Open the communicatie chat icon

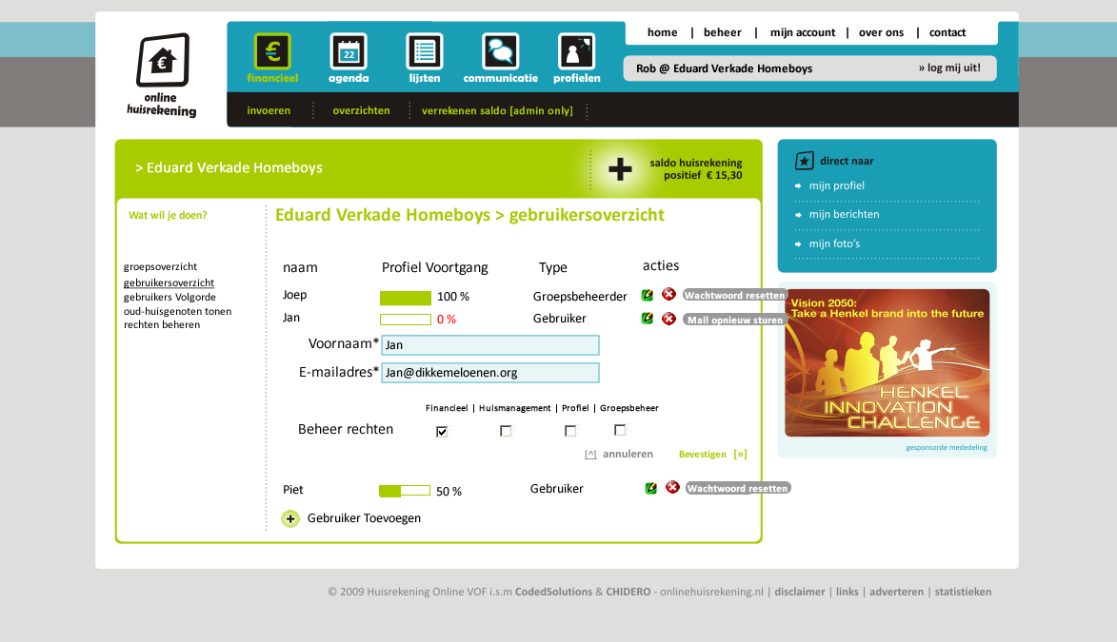[x=500, y=51]
